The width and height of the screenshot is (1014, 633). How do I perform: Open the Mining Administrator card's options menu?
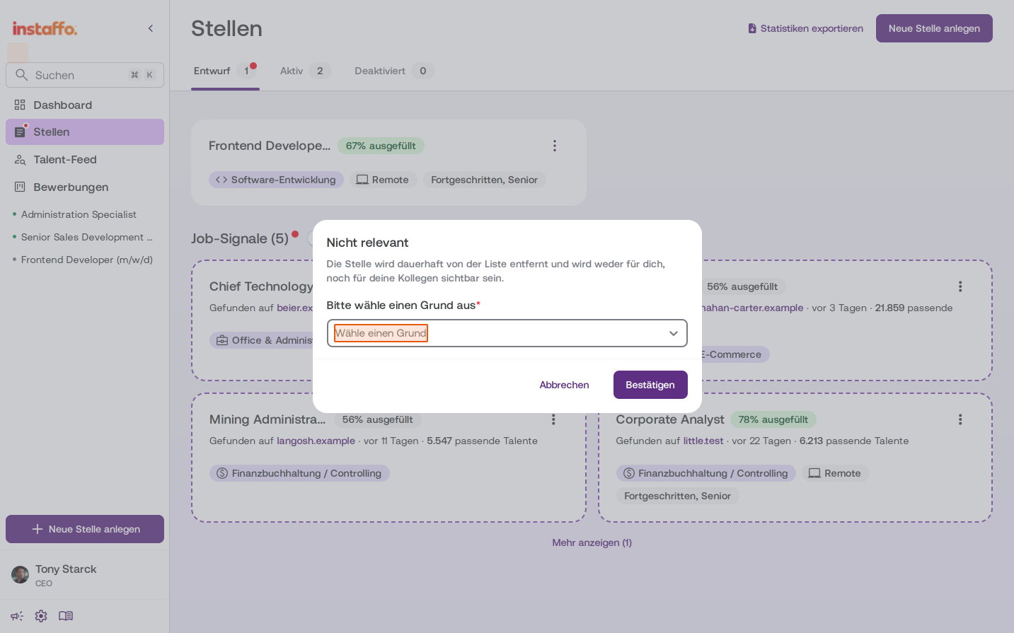(553, 419)
